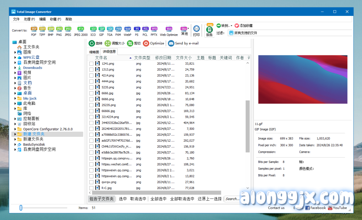Click the thumbnail size slider handle
Screen dimensions: 362x220
pyautogui.click(x=21, y=208)
